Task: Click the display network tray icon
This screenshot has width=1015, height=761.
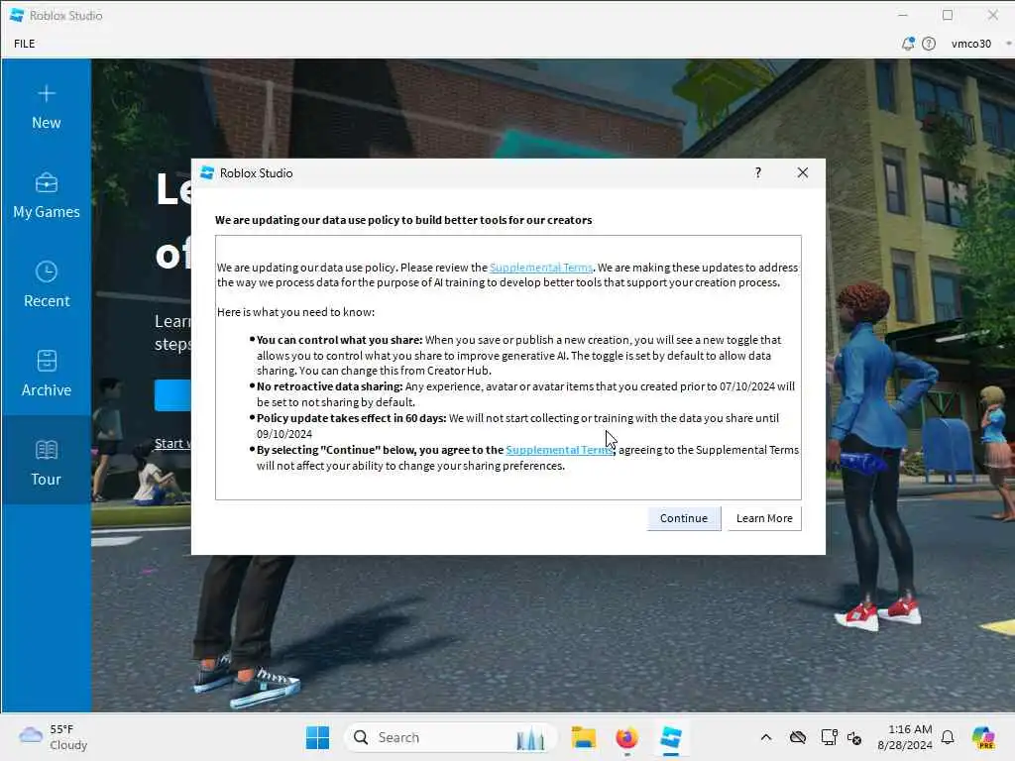Action: pos(829,737)
